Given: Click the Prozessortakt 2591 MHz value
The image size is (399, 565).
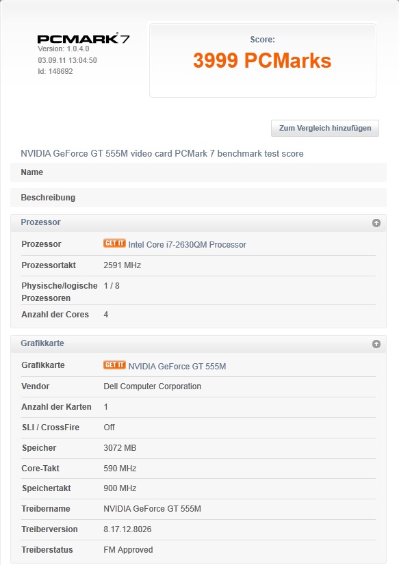Looking at the screenshot, I should (x=123, y=265).
